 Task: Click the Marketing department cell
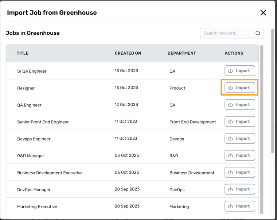click(179, 207)
